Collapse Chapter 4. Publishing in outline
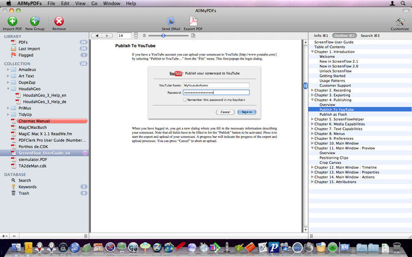The width and height of the screenshot is (412, 257). point(312,100)
